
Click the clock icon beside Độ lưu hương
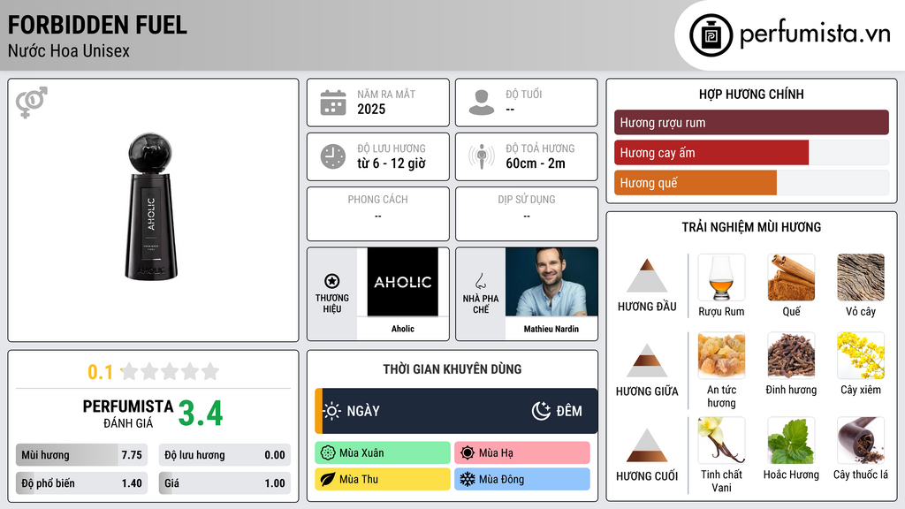click(333, 156)
